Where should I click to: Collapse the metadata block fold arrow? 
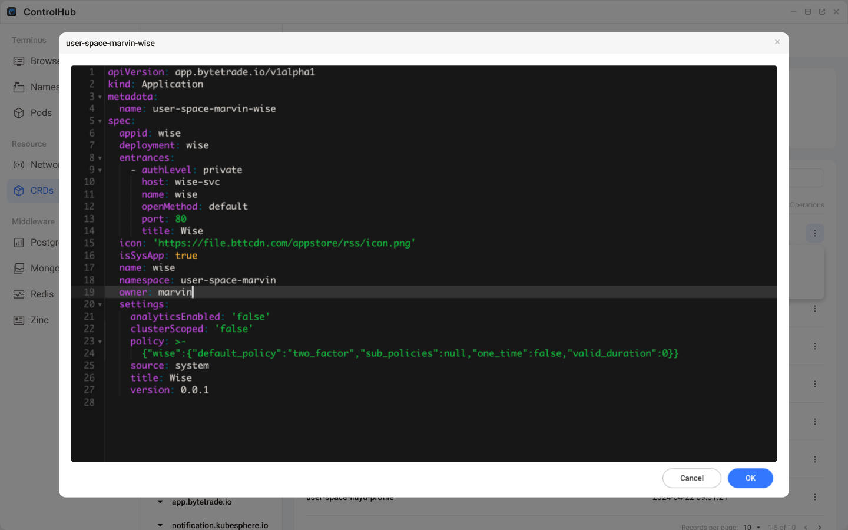coord(100,97)
